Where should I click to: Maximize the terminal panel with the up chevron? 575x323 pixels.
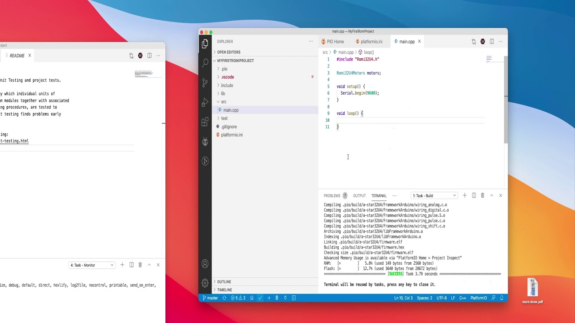pyautogui.click(x=491, y=196)
